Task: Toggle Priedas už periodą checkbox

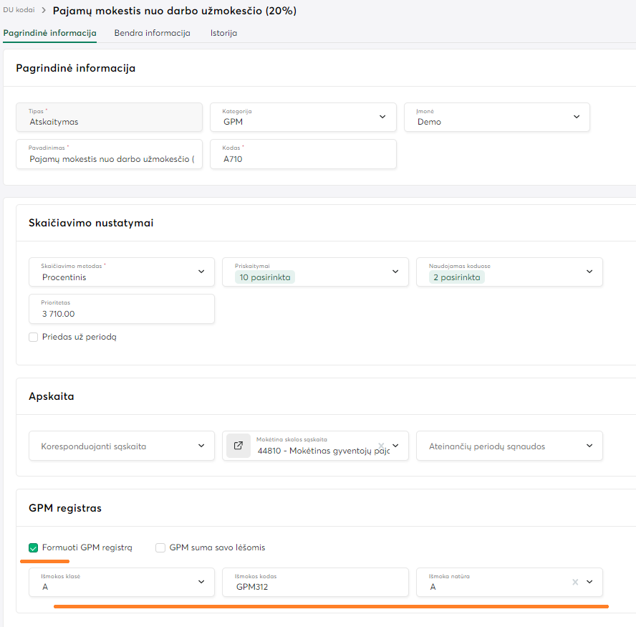Action: (x=34, y=337)
